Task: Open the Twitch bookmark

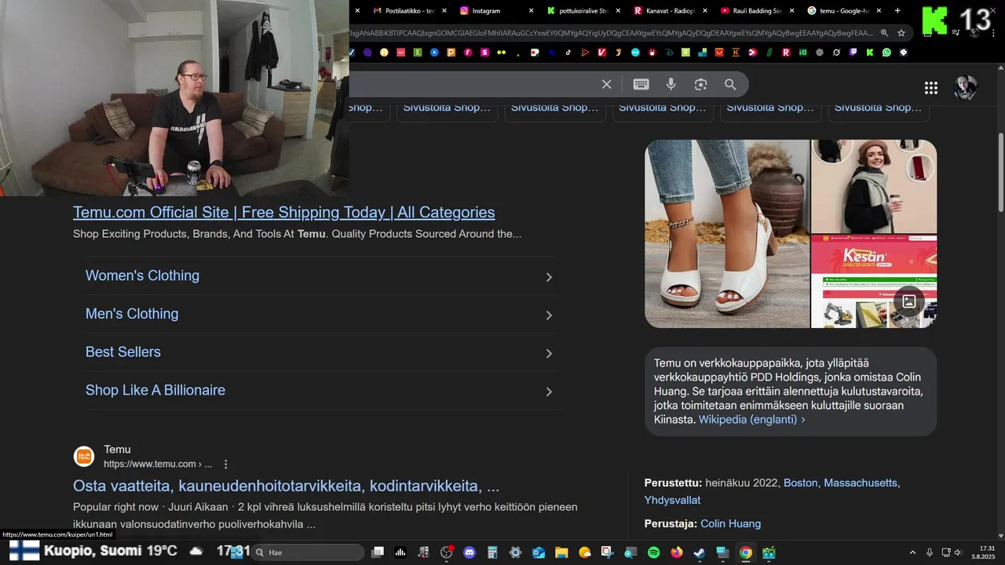Action: click(853, 53)
